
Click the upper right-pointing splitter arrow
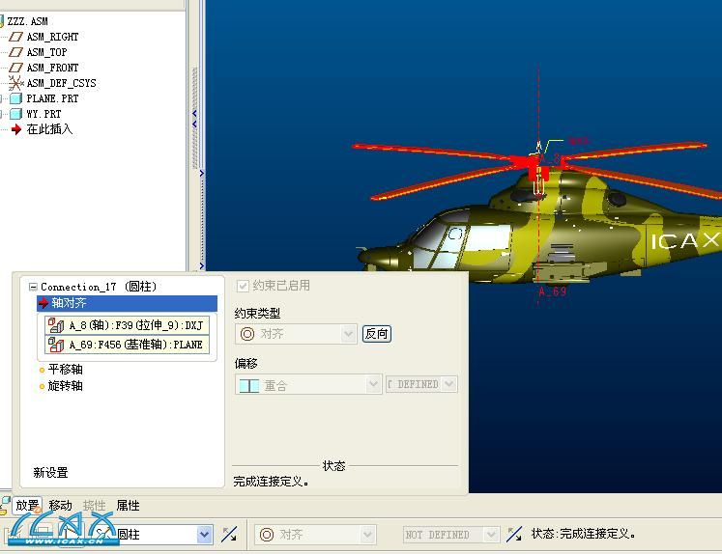(x=202, y=174)
